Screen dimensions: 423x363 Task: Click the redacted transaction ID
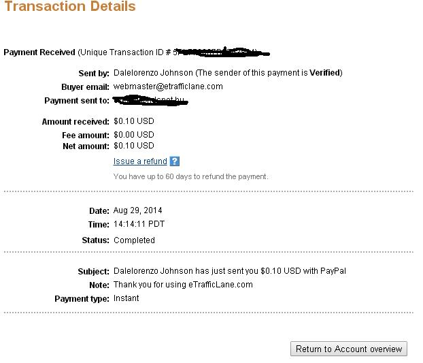[222, 52]
